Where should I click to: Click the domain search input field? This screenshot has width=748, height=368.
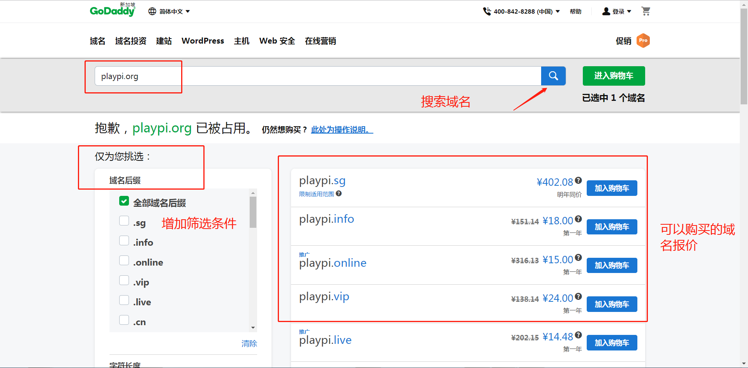318,76
